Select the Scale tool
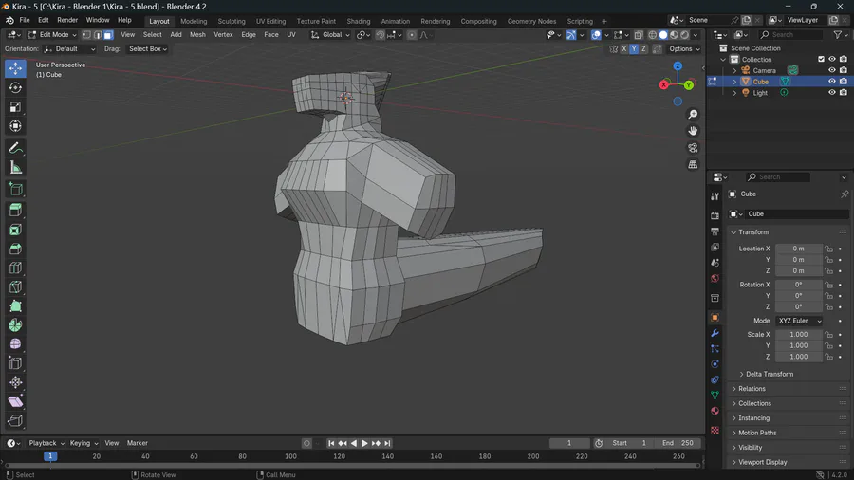854x480 pixels. click(x=15, y=106)
